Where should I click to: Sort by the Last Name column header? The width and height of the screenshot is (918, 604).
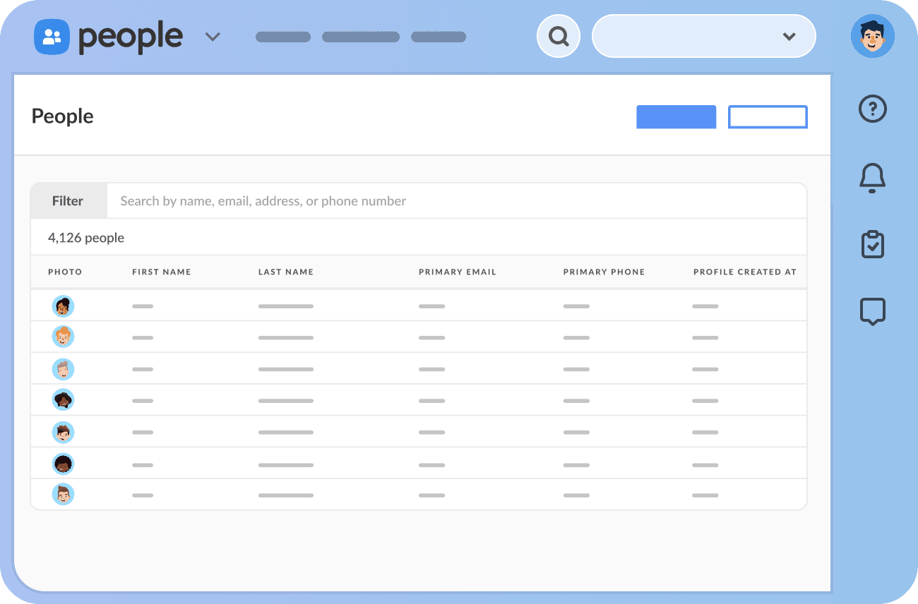pos(286,272)
